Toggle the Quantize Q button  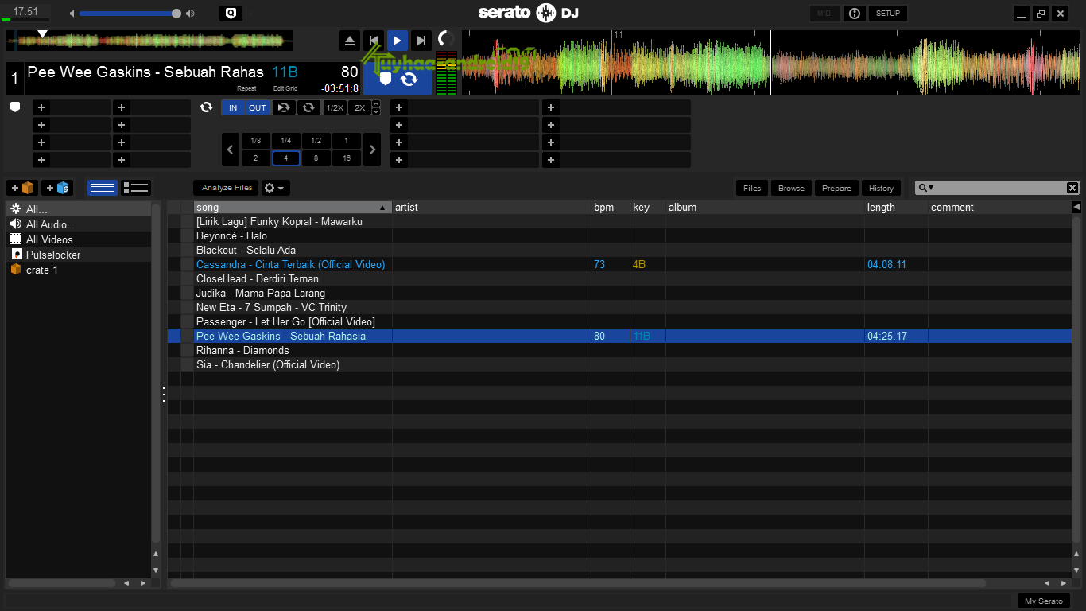[231, 14]
